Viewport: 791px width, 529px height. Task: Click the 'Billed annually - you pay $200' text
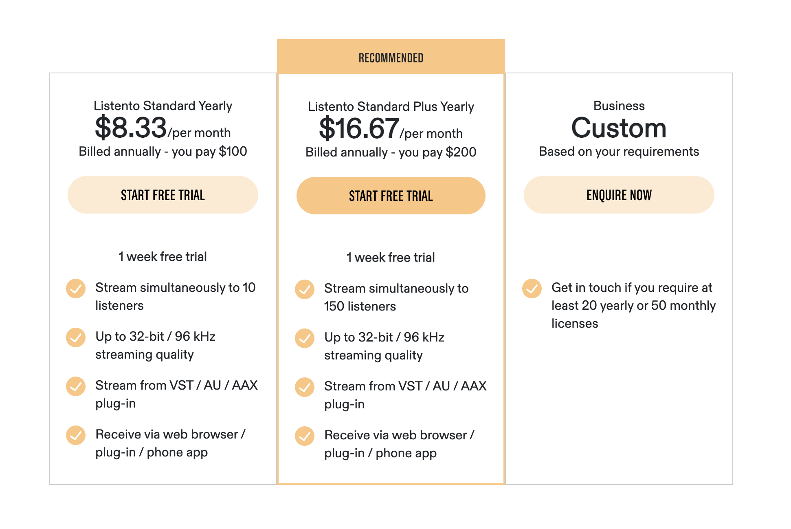[391, 152]
